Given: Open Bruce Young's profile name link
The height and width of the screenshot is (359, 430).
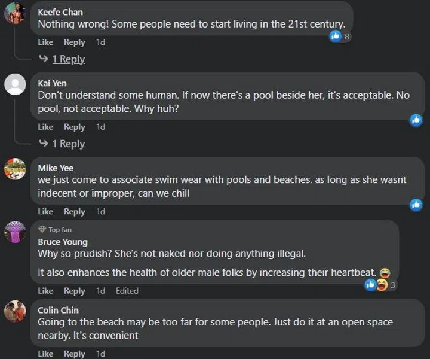Looking at the screenshot, I should [63, 242].
